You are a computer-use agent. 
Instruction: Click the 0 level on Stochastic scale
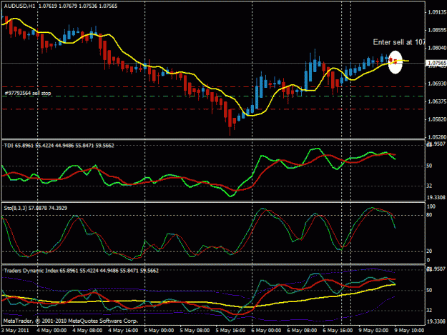[428, 260]
